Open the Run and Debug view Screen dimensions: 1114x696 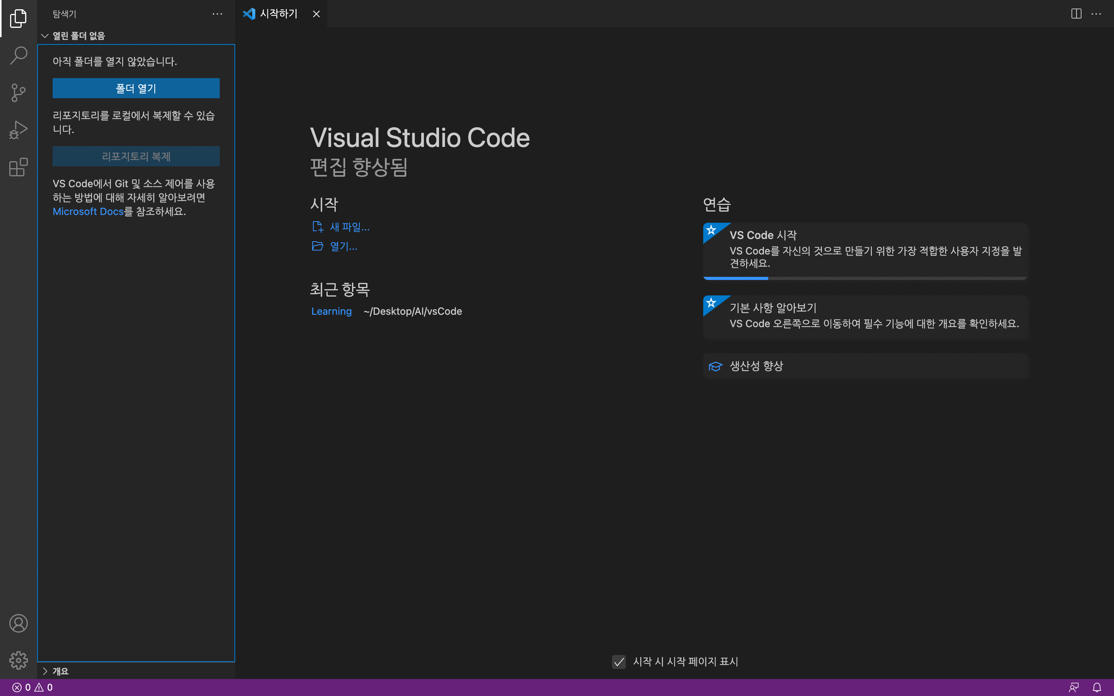click(x=19, y=130)
